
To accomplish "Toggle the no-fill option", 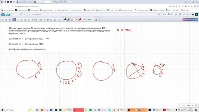I will point(99,20).
